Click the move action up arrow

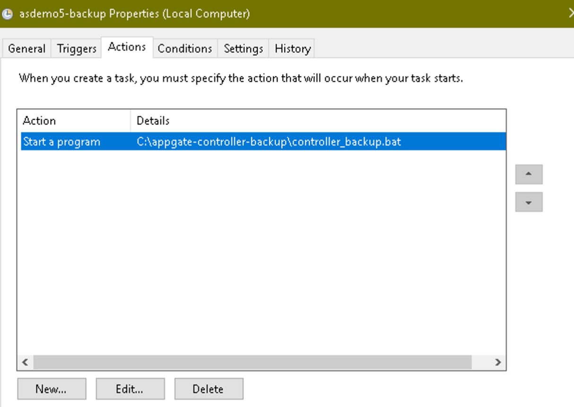[x=529, y=174]
